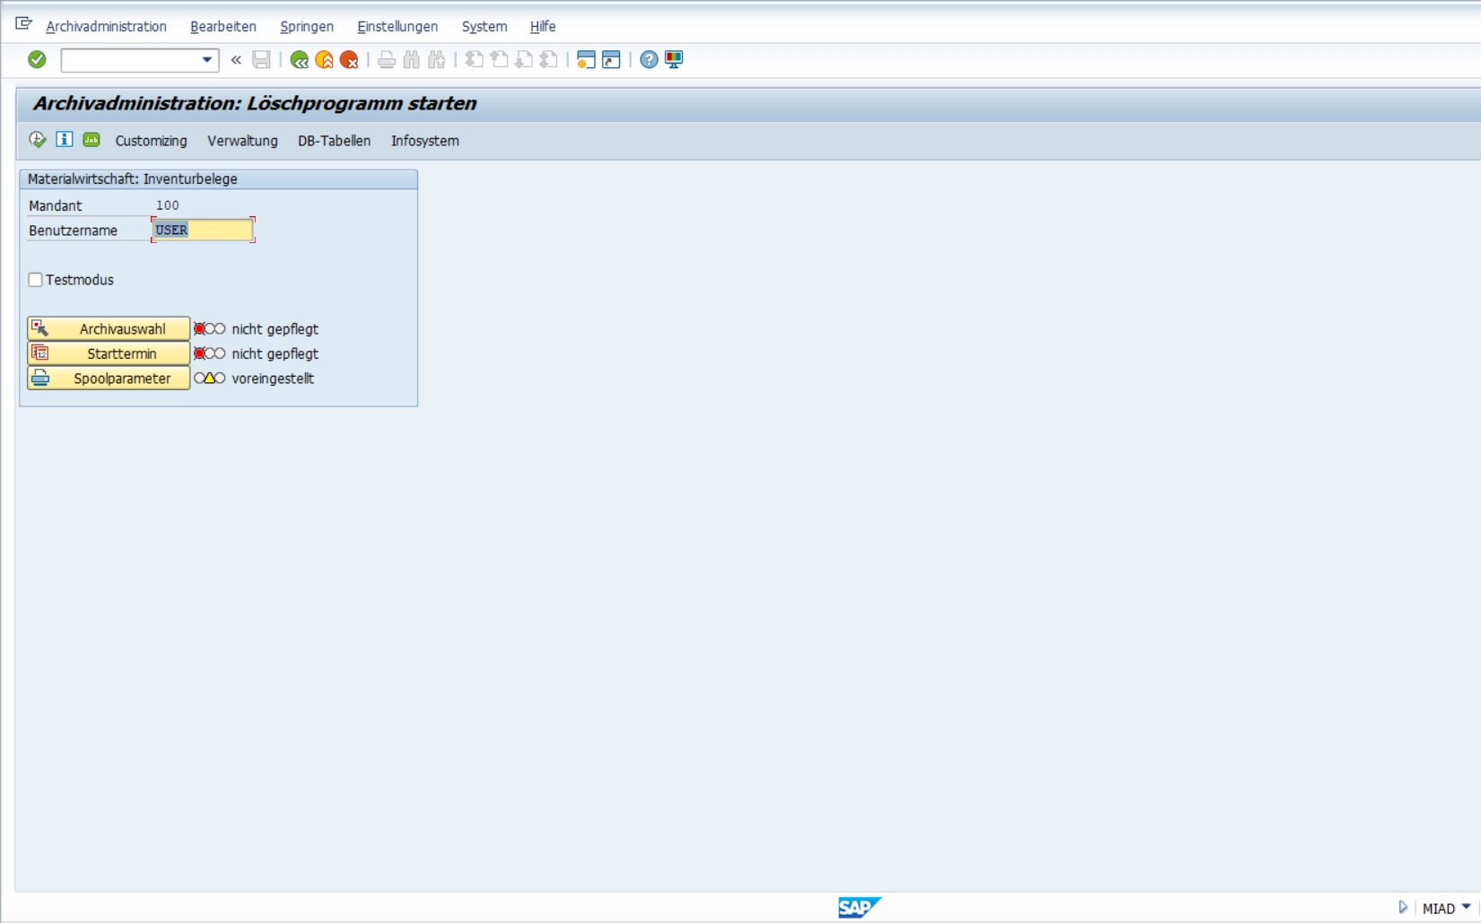Click the Benutzername input field

point(203,230)
